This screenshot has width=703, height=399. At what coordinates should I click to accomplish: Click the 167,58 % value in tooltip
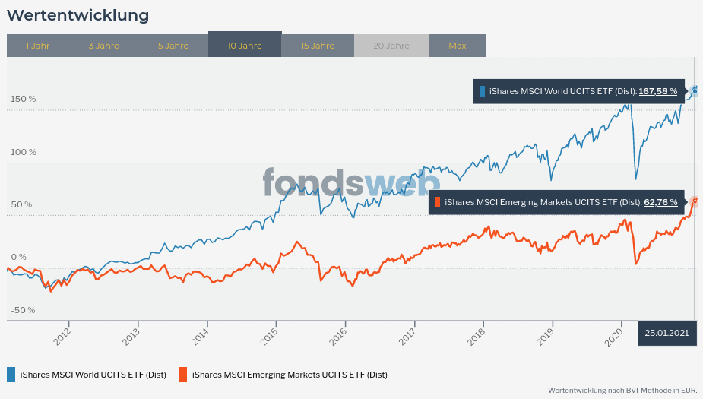tap(657, 91)
